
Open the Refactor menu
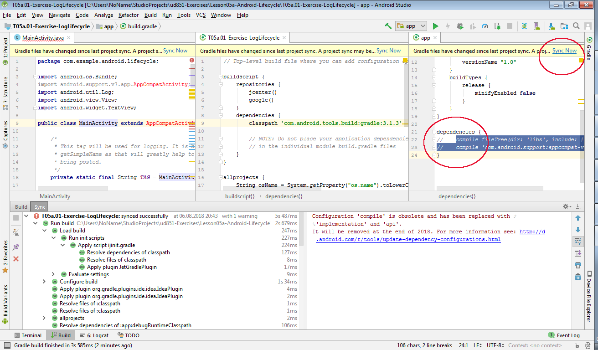click(128, 15)
